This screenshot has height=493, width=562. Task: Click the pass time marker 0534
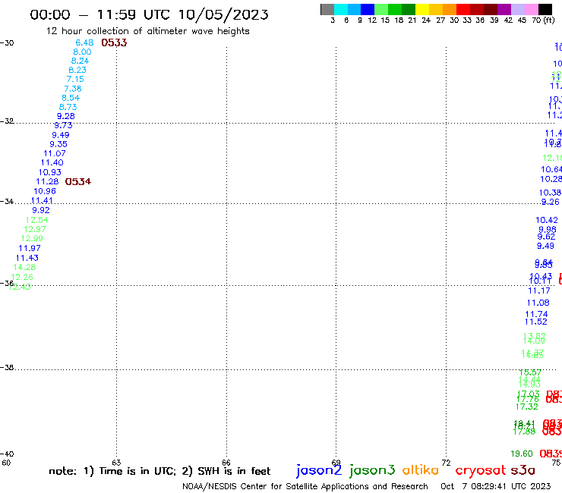[x=77, y=181]
